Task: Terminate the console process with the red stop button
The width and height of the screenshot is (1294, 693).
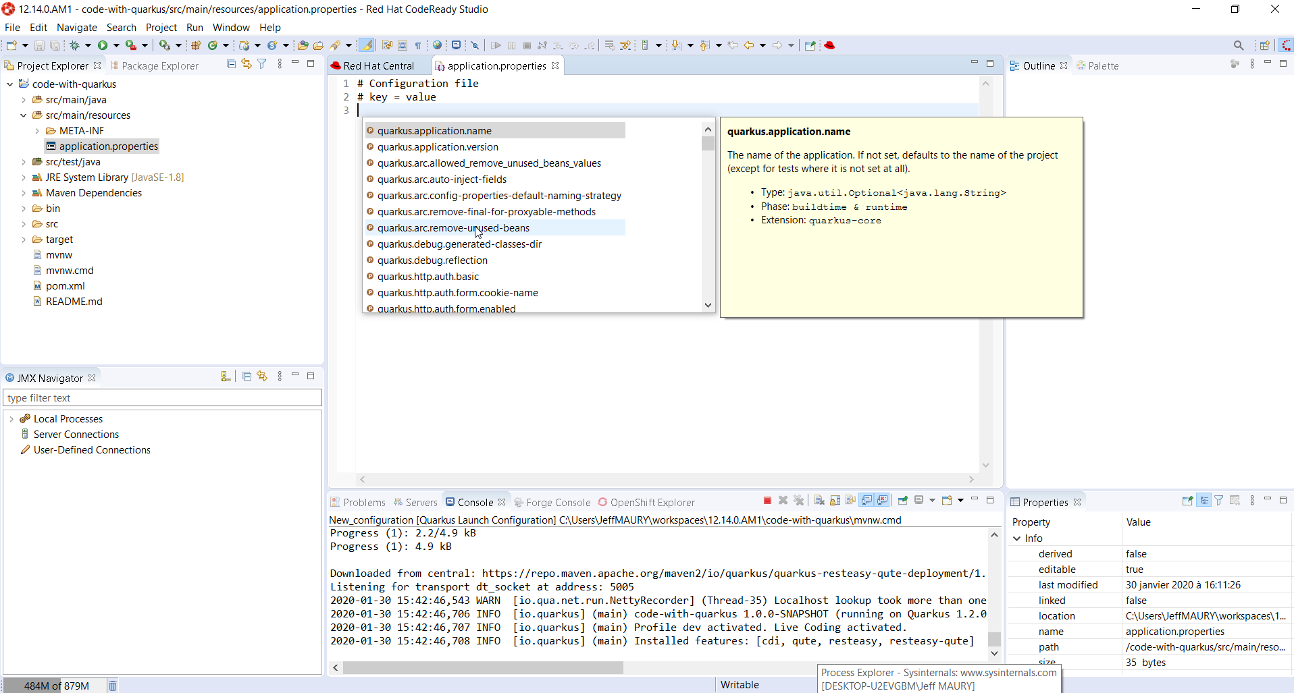Action: point(767,500)
